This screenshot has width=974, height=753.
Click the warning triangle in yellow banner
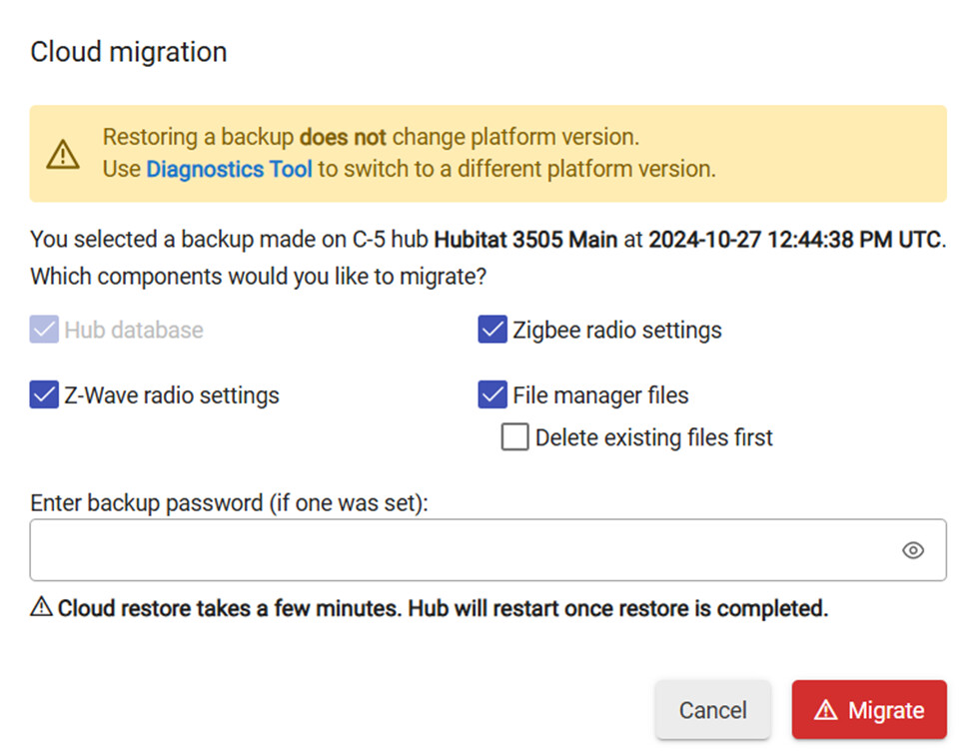[x=63, y=154]
